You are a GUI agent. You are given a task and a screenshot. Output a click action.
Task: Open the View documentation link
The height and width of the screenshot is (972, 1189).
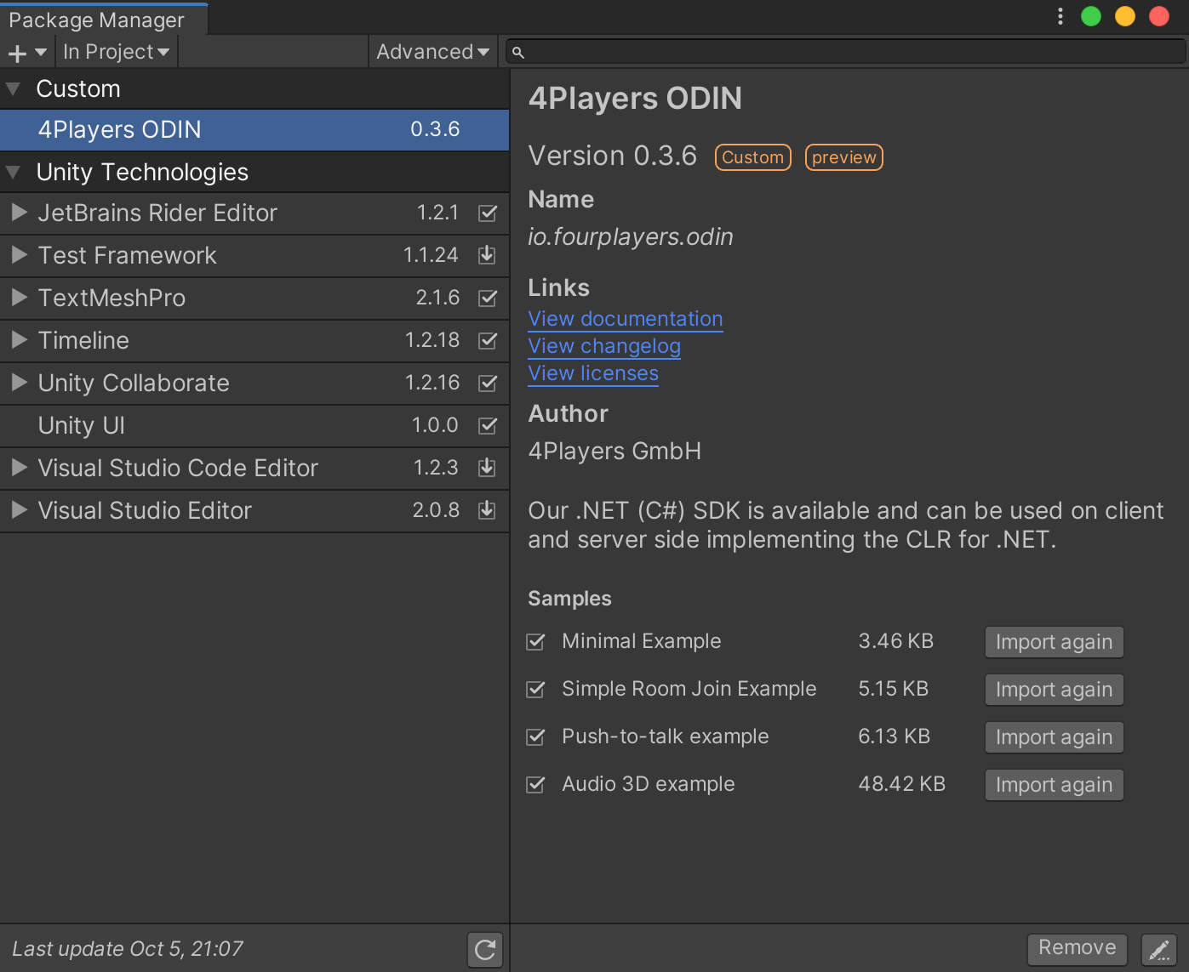[x=626, y=319]
